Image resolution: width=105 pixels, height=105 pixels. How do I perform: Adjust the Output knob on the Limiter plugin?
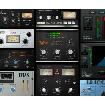[x=5, y=19]
